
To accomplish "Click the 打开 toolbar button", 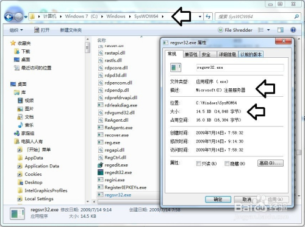I will pyautogui.click(x=41, y=30).
